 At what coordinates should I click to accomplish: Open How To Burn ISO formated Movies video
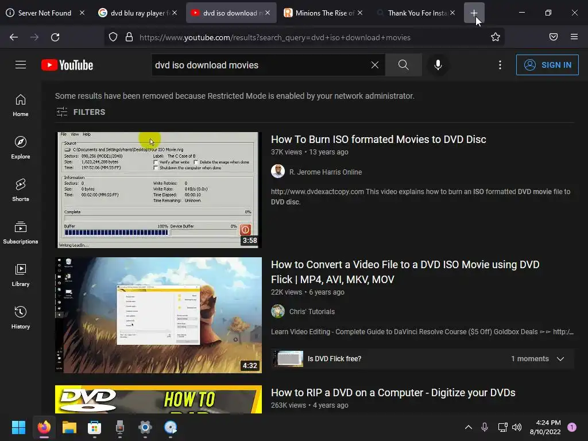378,140
